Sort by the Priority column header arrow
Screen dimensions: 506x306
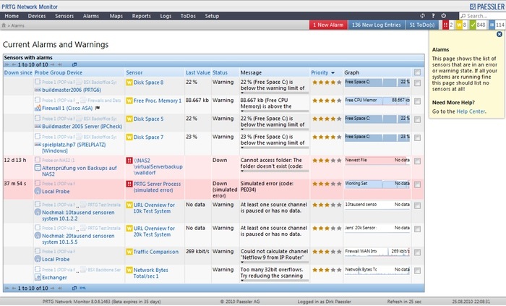point(333,73)
